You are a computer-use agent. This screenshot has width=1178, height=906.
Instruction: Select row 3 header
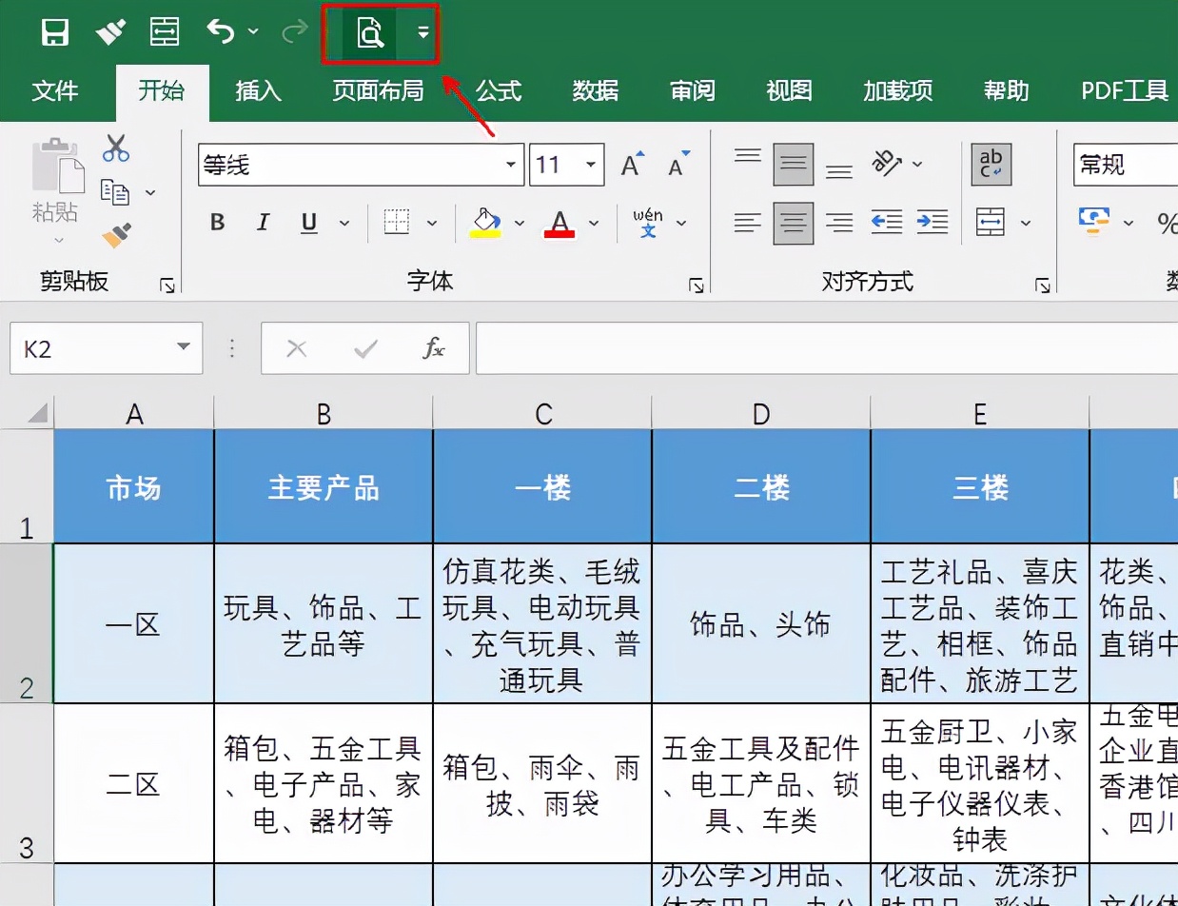pos(27,783)
